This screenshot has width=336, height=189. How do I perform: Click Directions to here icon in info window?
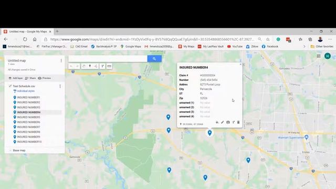point(233,122)
